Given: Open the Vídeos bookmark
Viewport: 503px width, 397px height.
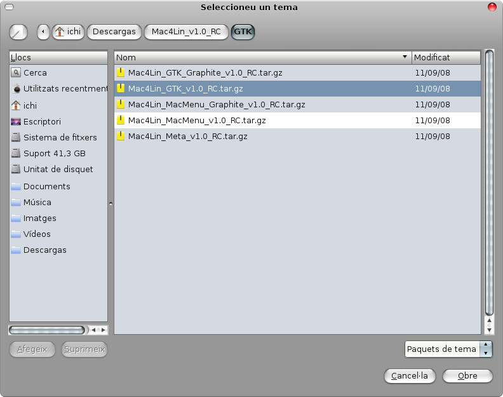Looking at the screenshot, I should pyautogui.click(x=58, y=234).
